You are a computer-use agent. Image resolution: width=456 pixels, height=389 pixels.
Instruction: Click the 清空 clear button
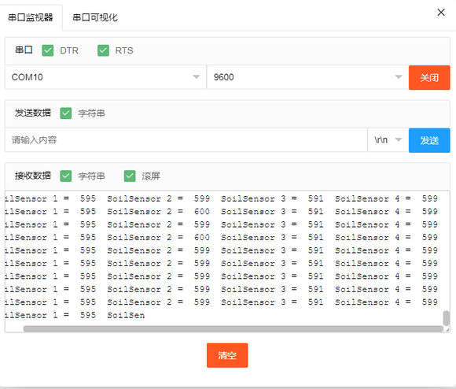(x=227, y=355)
